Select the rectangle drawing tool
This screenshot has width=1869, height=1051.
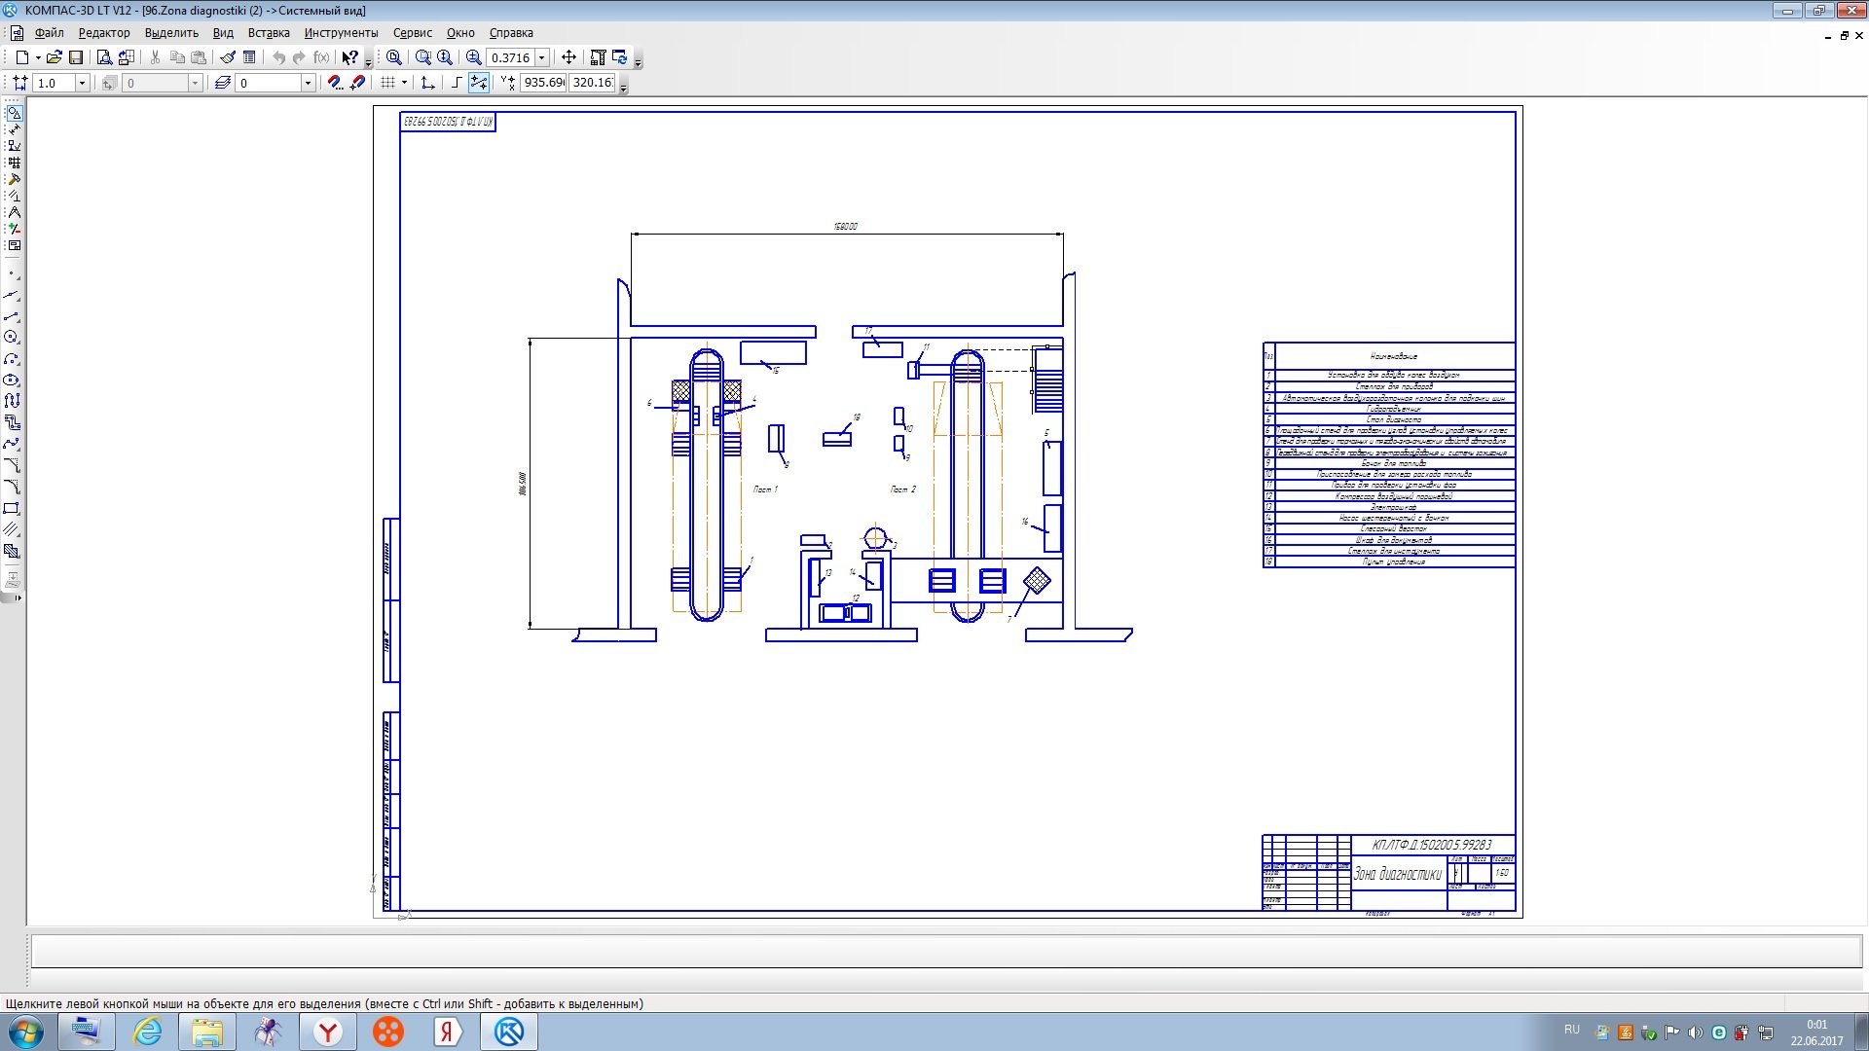click(x=12, y=509)
